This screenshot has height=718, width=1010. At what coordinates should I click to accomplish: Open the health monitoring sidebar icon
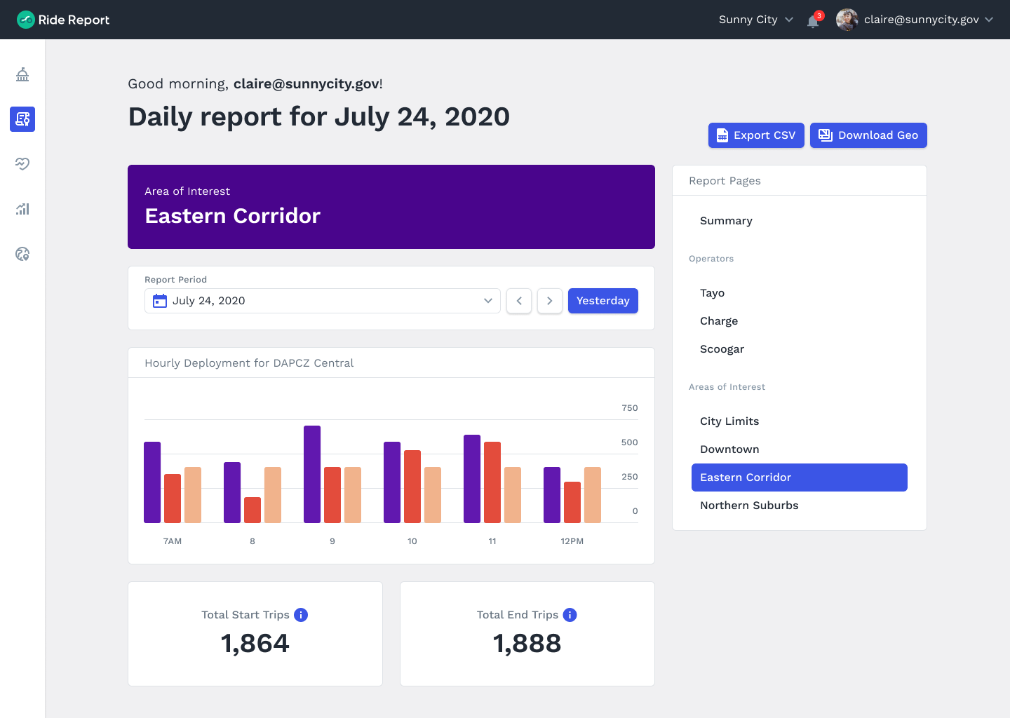[22, 164]
